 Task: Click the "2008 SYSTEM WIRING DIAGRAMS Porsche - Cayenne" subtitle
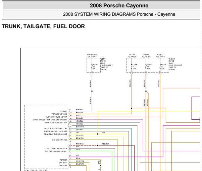coord(119,14)
